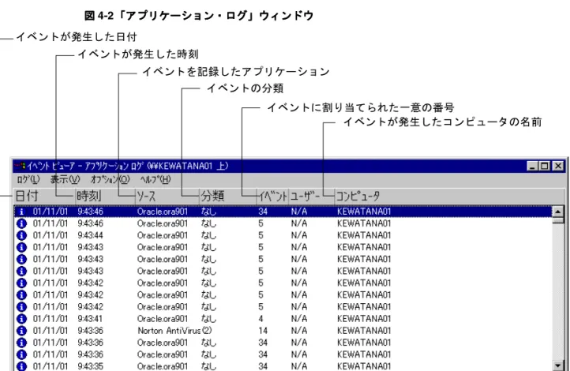Click event ID 14 in the Norton row
This screenshot has width=570, height=371.
(x=263, y=331)
